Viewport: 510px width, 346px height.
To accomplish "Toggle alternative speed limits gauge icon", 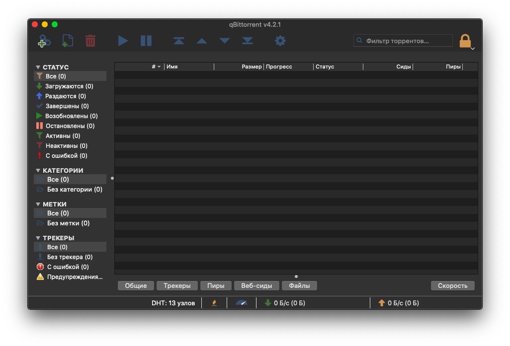I will (x=242, y=303).
